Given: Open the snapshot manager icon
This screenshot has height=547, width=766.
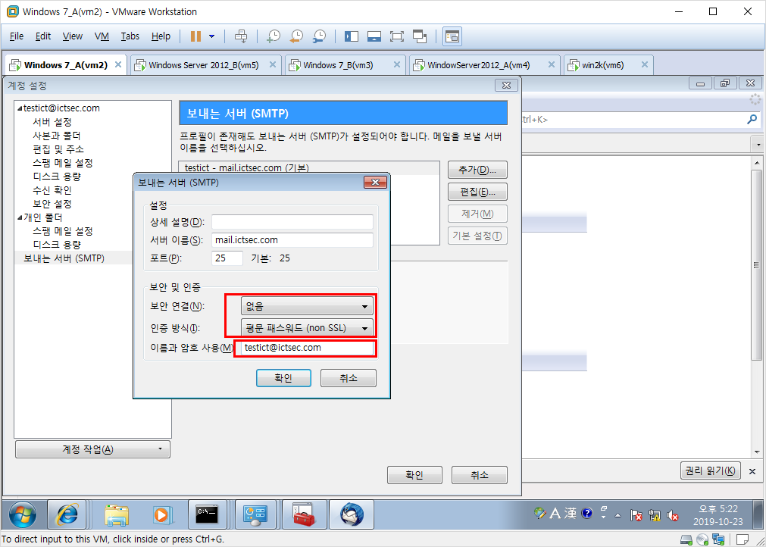Looking at the screenshot, I should coord(319,36).
